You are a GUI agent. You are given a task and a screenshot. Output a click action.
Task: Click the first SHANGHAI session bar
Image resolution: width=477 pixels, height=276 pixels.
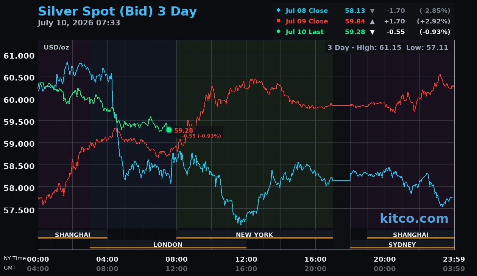pos(73,234)
